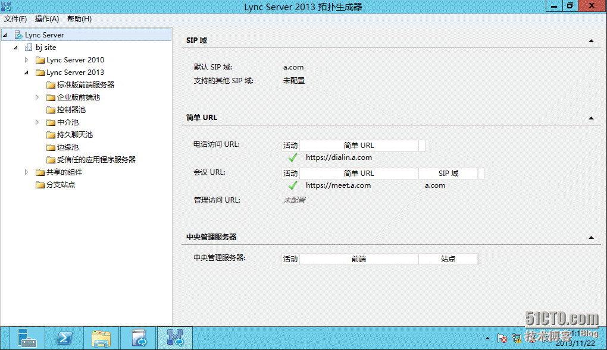Expand the 中介池 node
The width and height of the screenshot is (607, 350).
pyautogui.click(x=37, y=122)
